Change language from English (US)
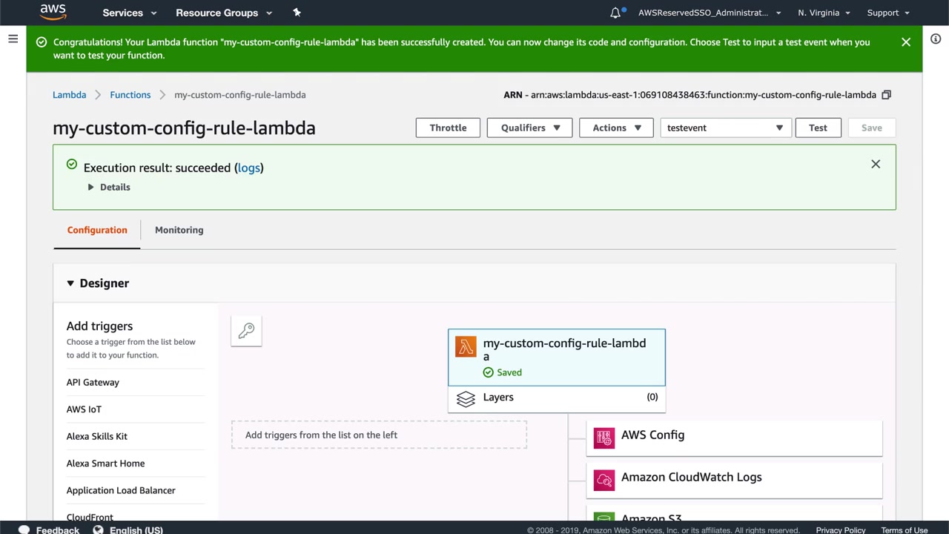Screen dimensions: 949x534 (136, 530)
